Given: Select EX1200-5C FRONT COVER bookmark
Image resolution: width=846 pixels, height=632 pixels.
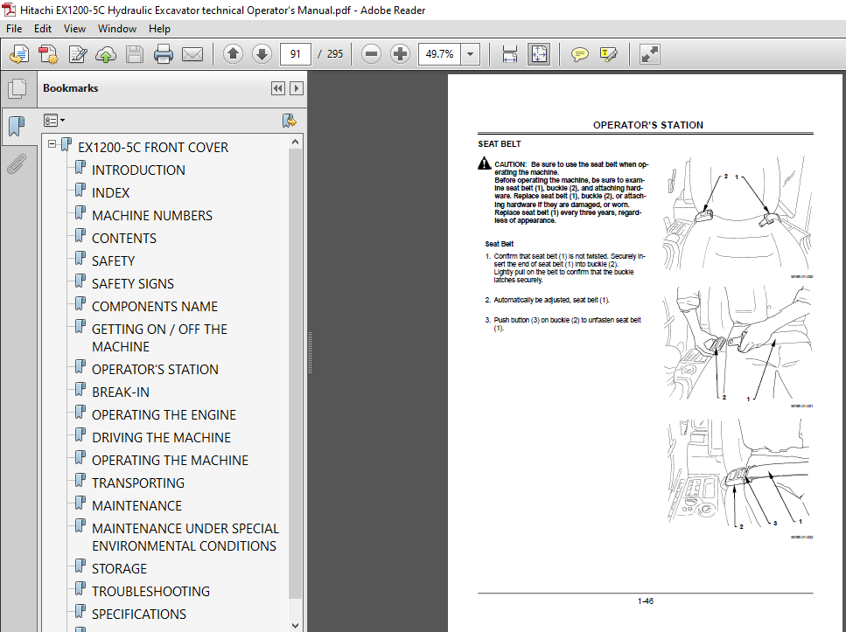Looking at the screenshot, I should 153,147.
